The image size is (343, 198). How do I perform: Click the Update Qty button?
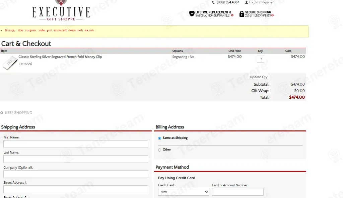pos(259,77)
